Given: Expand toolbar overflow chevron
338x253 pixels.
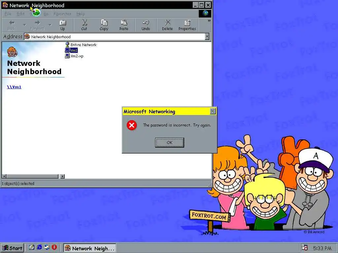Looking at the screenshot, I should [209, 21].
